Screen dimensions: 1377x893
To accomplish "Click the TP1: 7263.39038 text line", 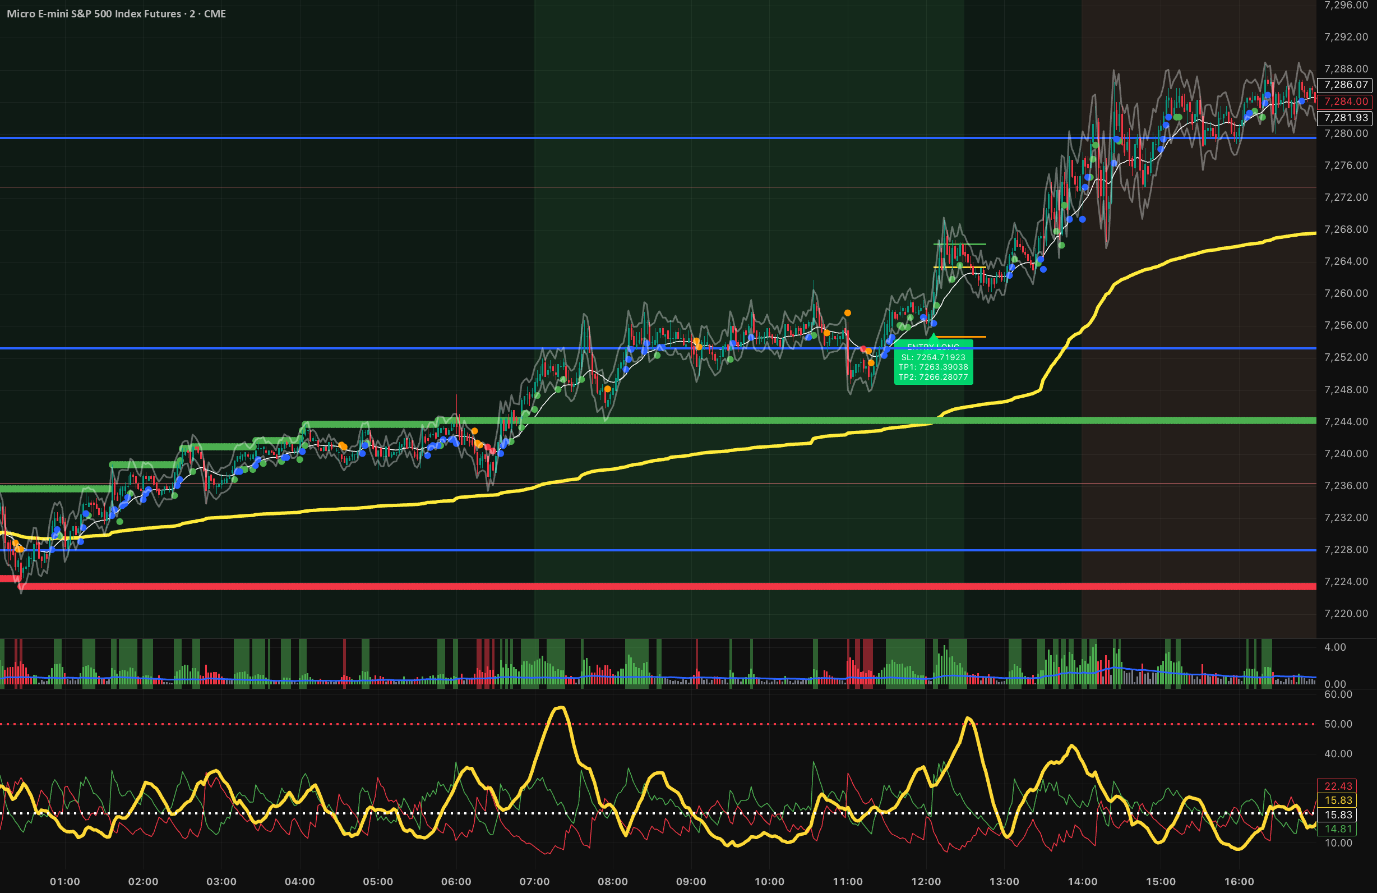I will click(x=934, y=367).
